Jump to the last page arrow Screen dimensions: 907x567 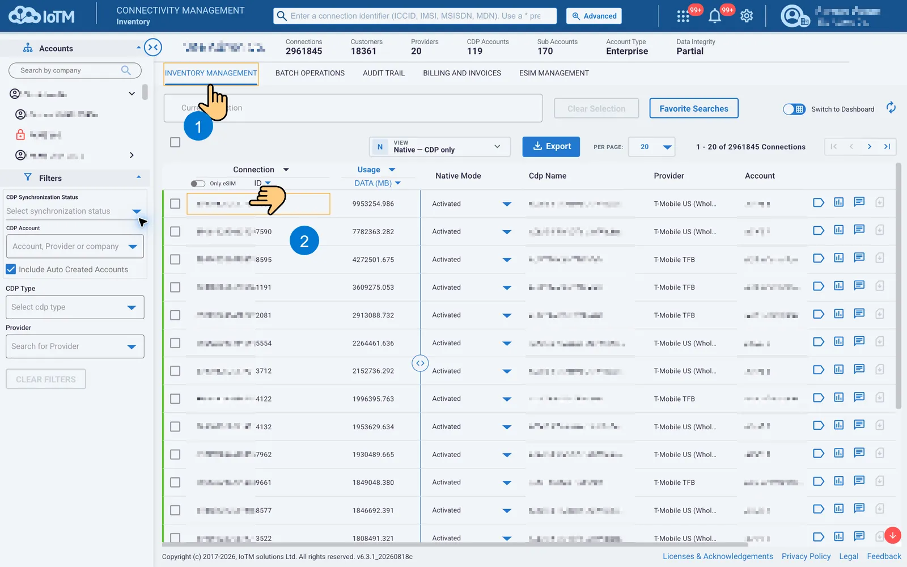click(887, 146)
